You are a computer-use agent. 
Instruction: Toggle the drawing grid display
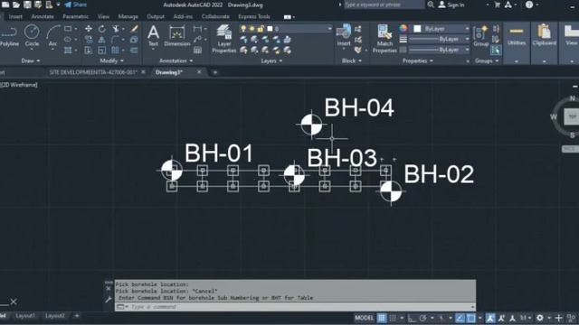pos(382,318)
